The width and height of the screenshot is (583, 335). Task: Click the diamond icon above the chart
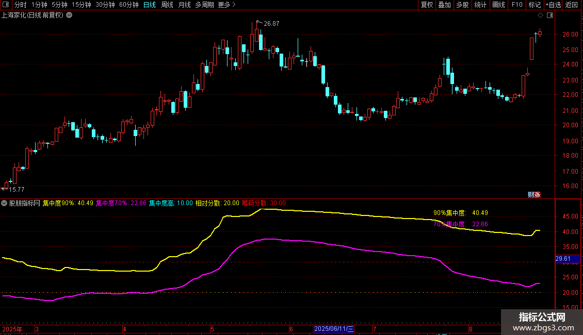coord(541,15)
